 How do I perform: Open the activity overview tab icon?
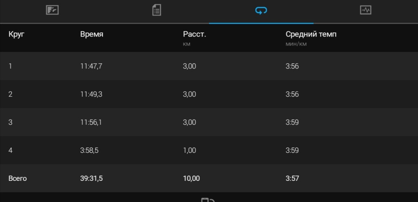tap(52, 10)
